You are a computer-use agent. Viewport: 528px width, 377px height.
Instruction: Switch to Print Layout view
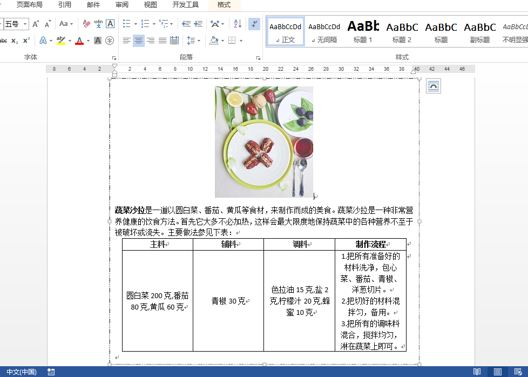(498, 372)
